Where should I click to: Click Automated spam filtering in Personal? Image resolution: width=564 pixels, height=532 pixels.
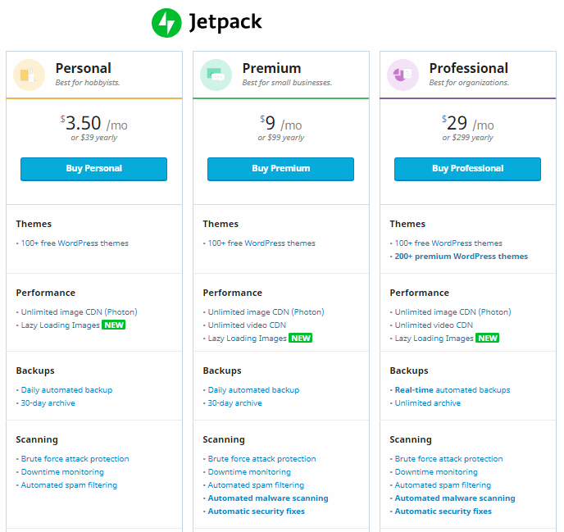[69, 485]
